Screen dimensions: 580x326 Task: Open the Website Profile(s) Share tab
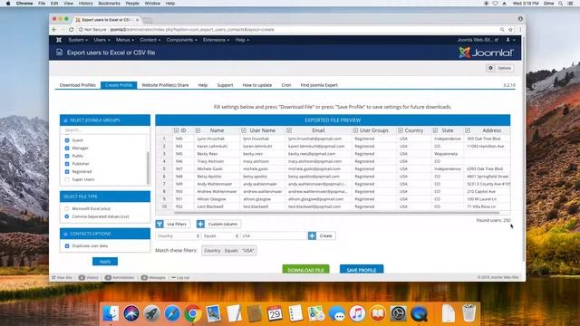click(165, 85)
